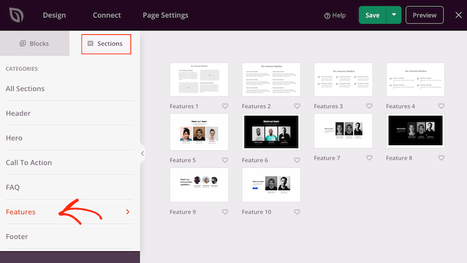Viewport: 467px width, 263px height.
Task: Open the Connect tab
Action: [106, 15]
